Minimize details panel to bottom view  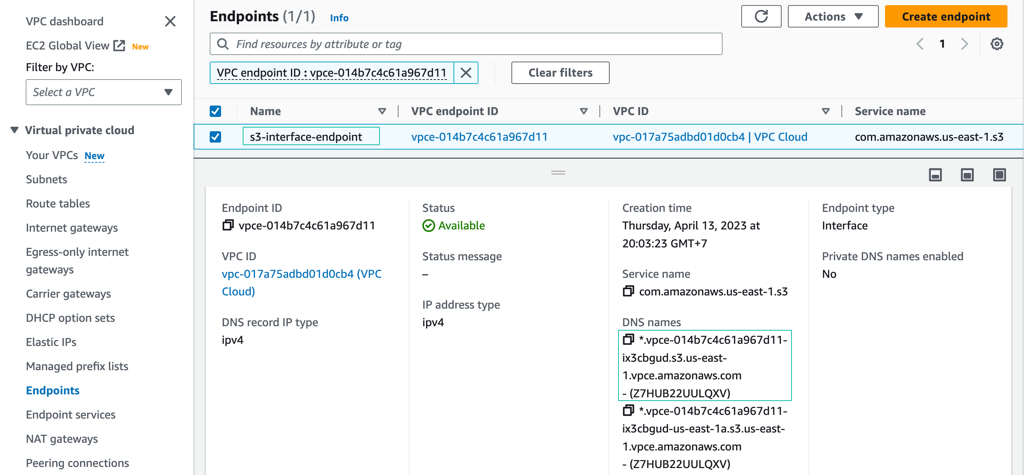click(935, 175)
